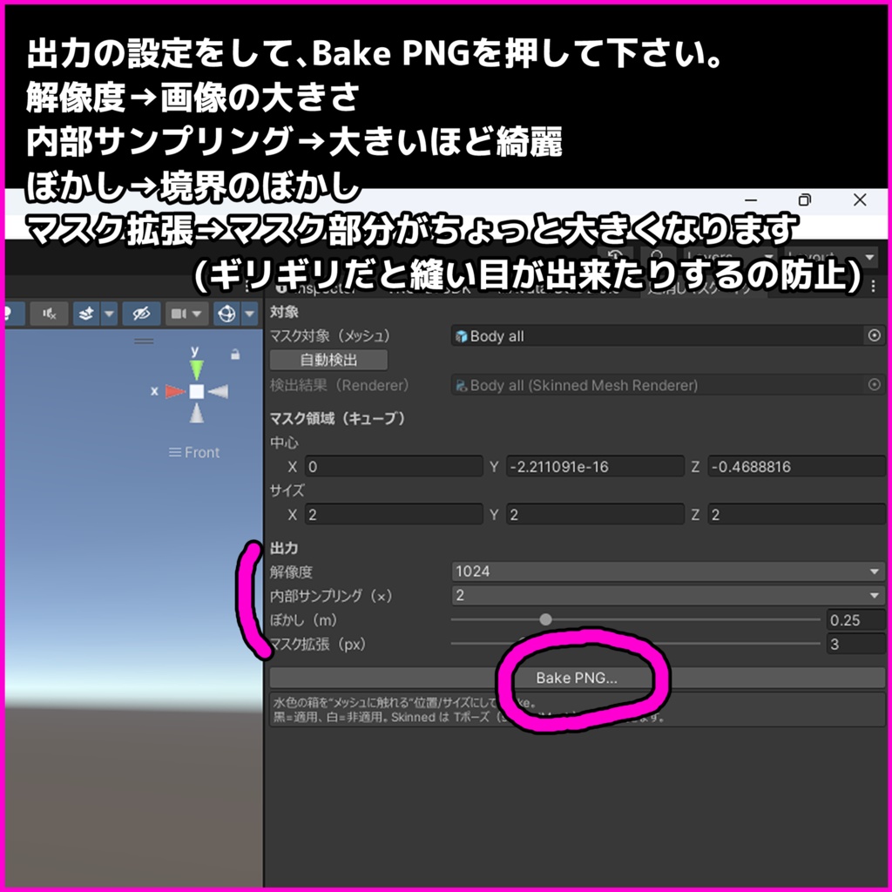
Task: Click the mesh icon in the Body all field
Action: point(462,336)
